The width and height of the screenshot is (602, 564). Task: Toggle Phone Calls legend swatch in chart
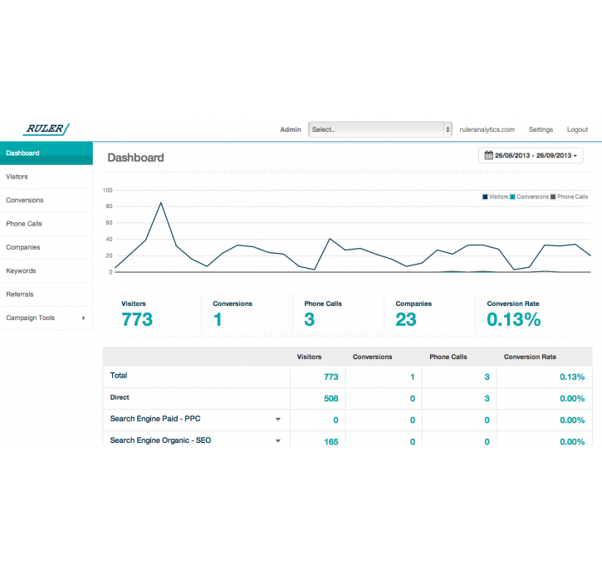tap(553, 197)
